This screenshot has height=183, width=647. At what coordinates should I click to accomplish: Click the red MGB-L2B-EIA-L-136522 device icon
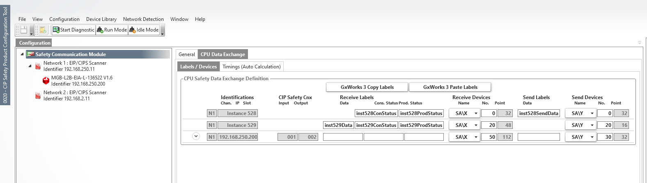click(x=46, y=81)
